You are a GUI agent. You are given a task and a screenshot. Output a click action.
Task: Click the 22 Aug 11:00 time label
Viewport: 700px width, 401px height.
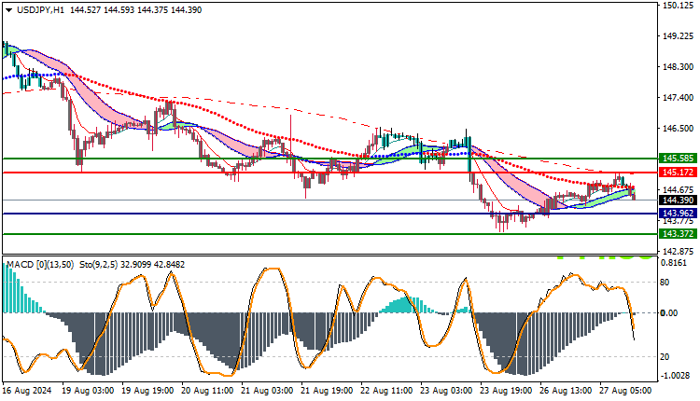[x=386, y=391]
